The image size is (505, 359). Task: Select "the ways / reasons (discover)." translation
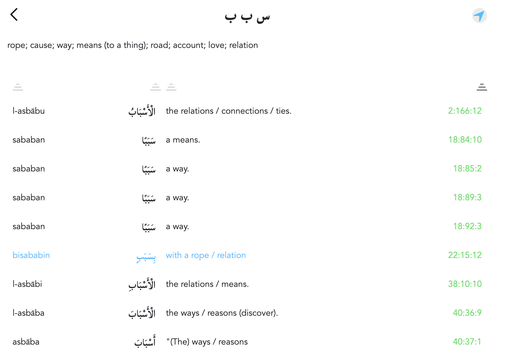(x=222, y=313)
